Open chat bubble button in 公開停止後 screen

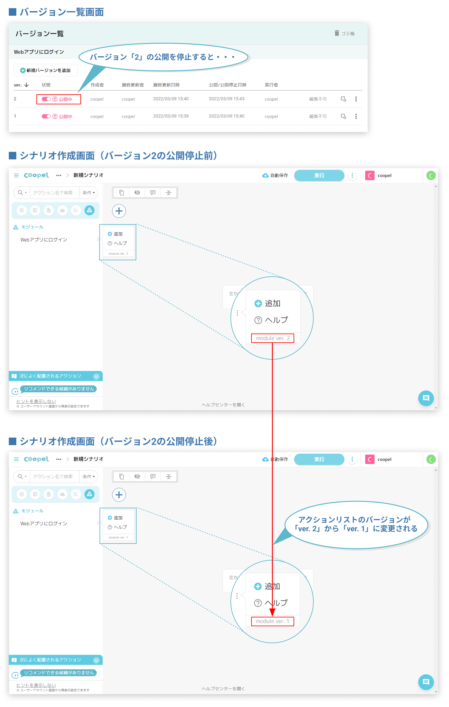[x=426, y=682]
